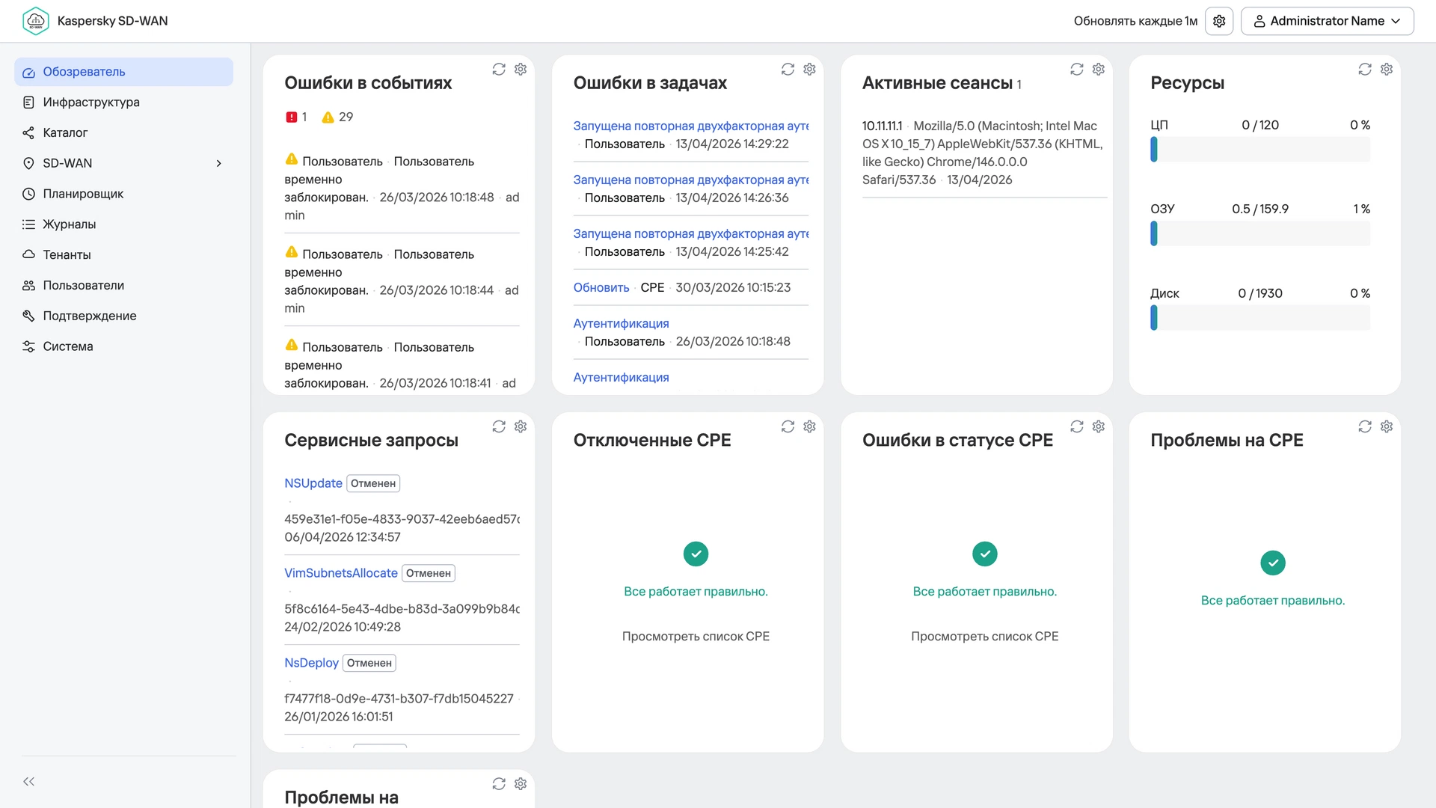Open Пользователи in sidebar
The height and width of the screenshot is (808, 1436).
[123, 286]
